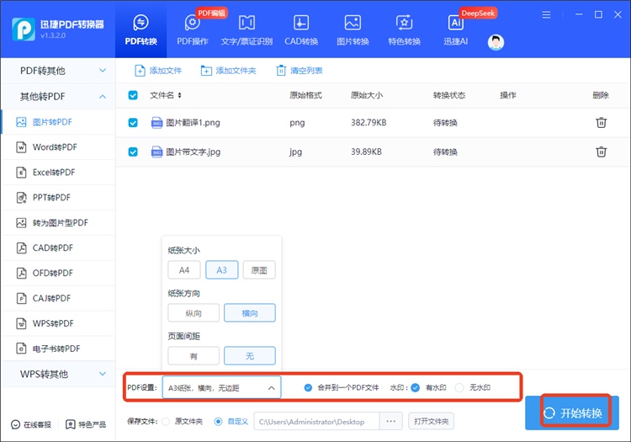
Task: Browse for folder with the ... button
Action: coord(390,422)
